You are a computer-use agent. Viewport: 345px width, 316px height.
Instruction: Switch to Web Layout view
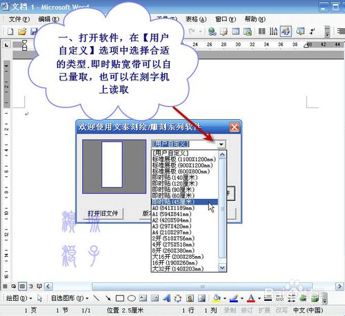tap(14, 286)
